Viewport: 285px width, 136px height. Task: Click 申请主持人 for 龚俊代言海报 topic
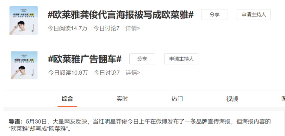pyautogui.click(x=254, y=15)
